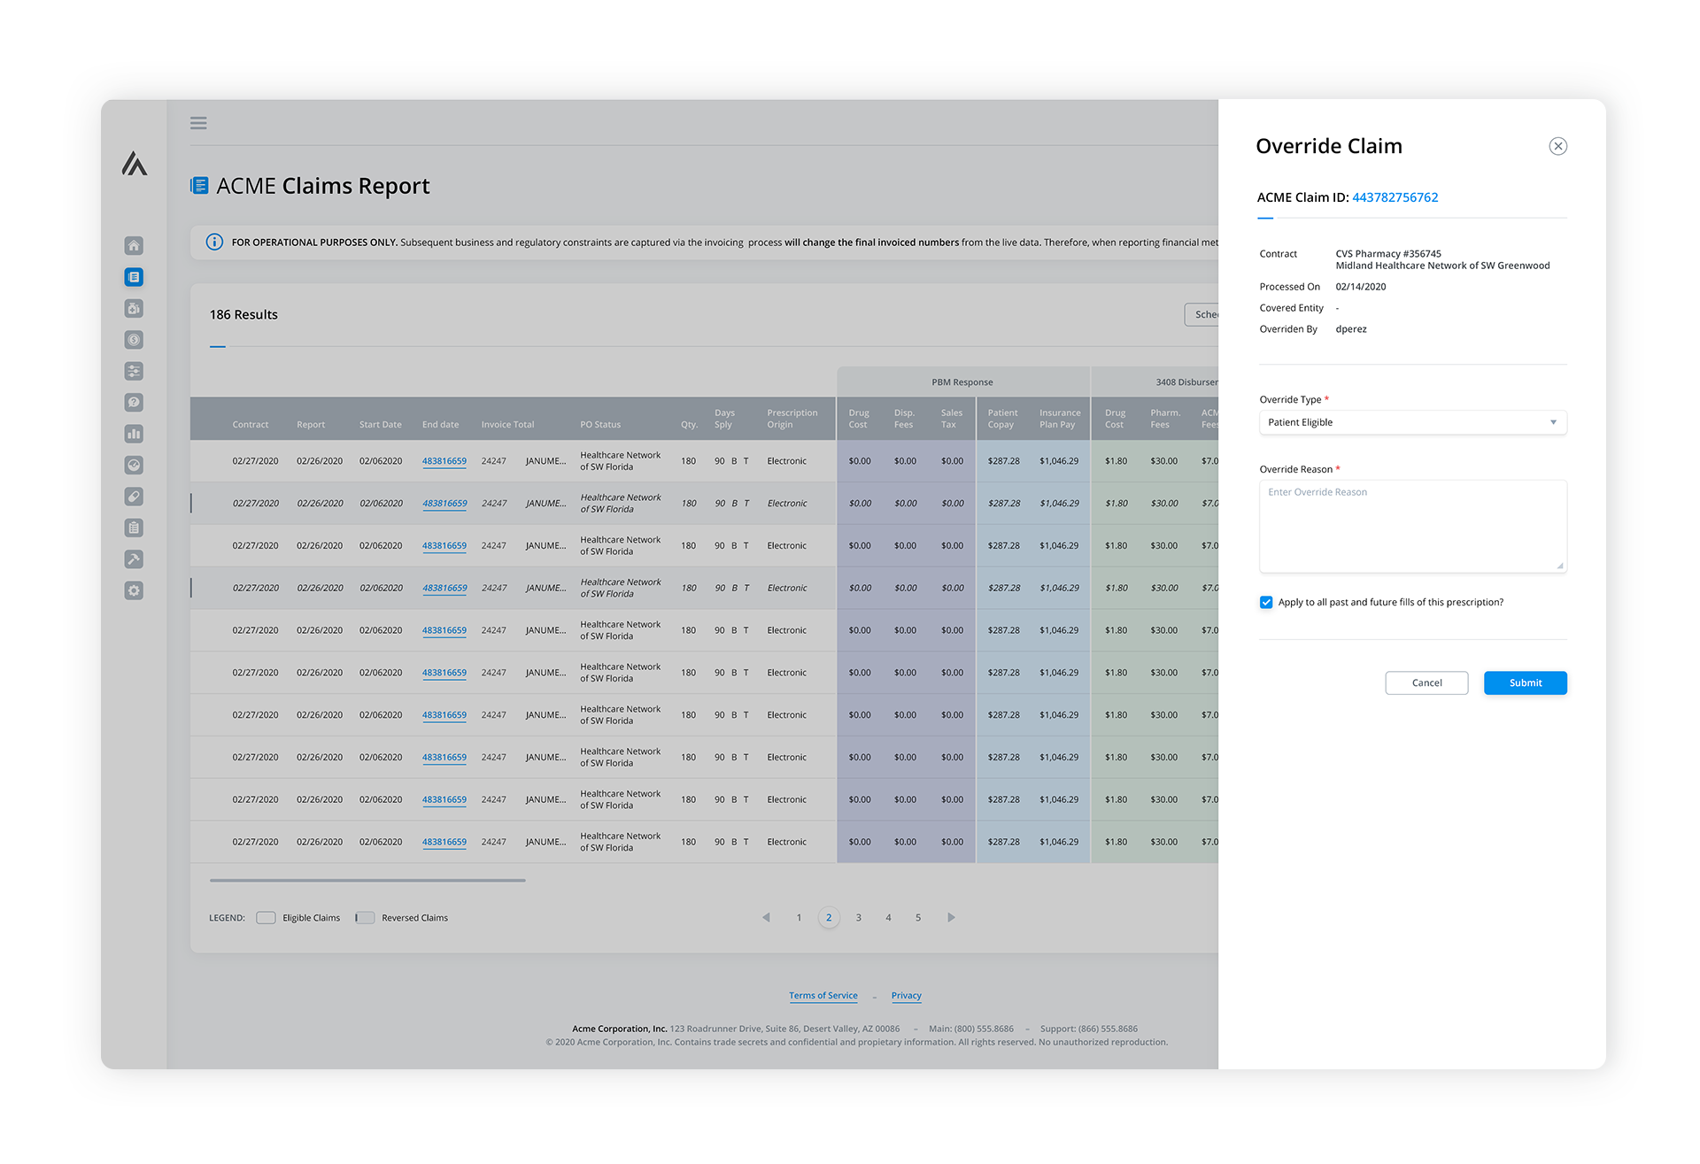Viewport: 1700px width, 1164px height.
Task: Navigate to the Home icon in the sidebar
Action: tap(134, 245)
